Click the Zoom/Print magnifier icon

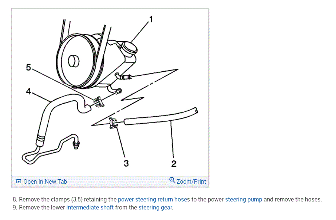click(x=172, y=180)
